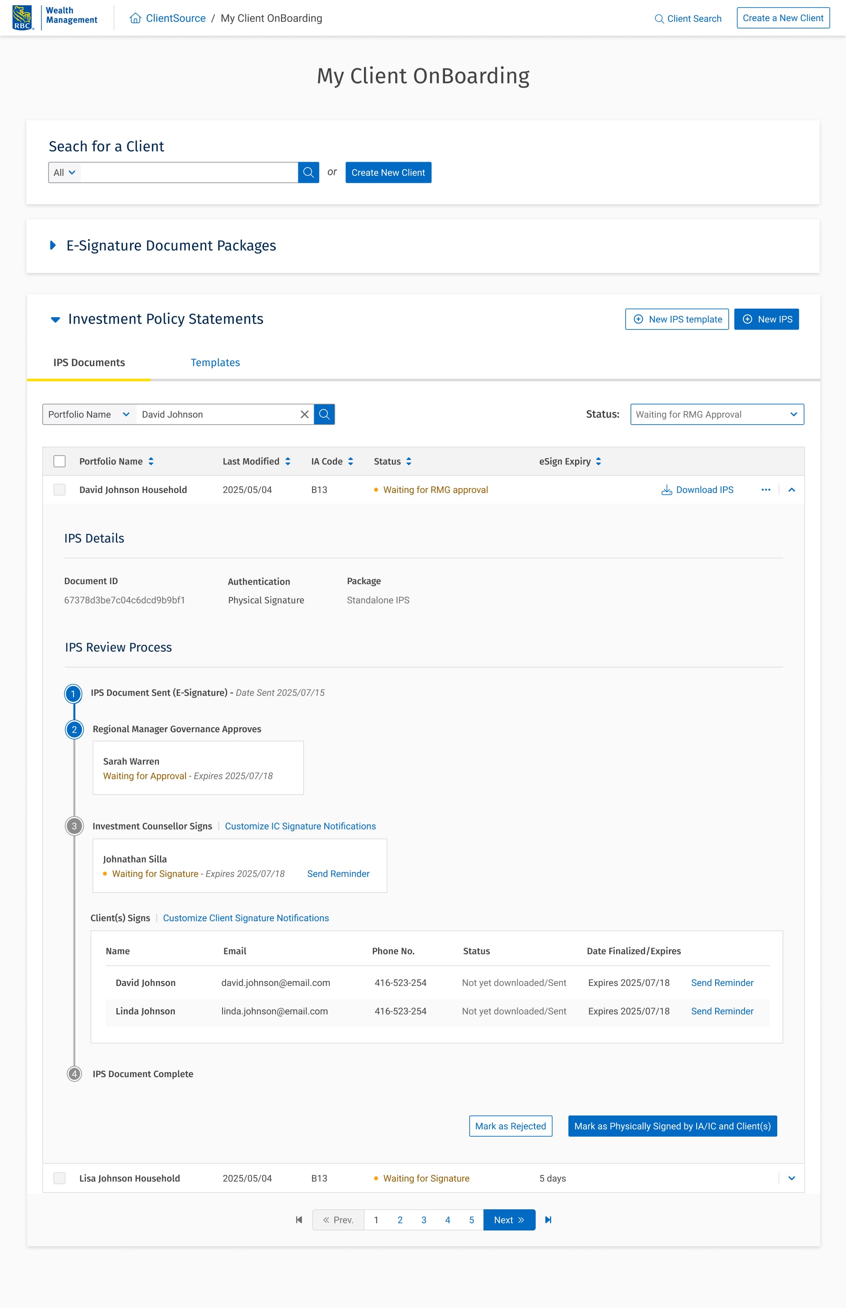Check the David Johnson Household row checkbox

click(x=59, y=489)
